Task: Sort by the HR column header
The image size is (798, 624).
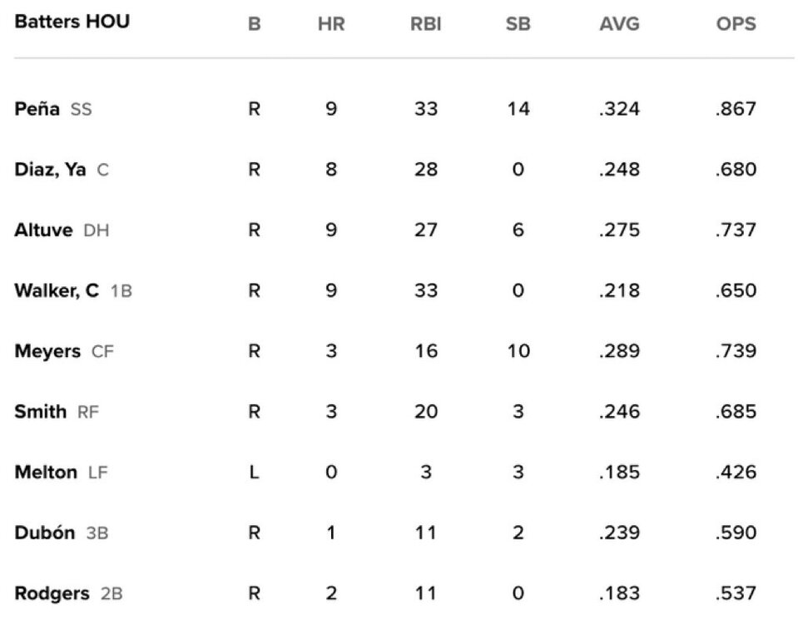Action: 331,24
